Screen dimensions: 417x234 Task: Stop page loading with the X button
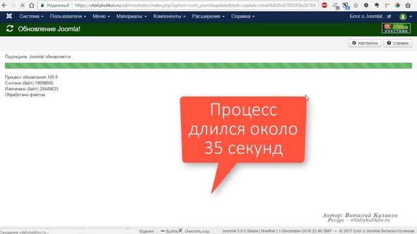[x=22, y=5]
